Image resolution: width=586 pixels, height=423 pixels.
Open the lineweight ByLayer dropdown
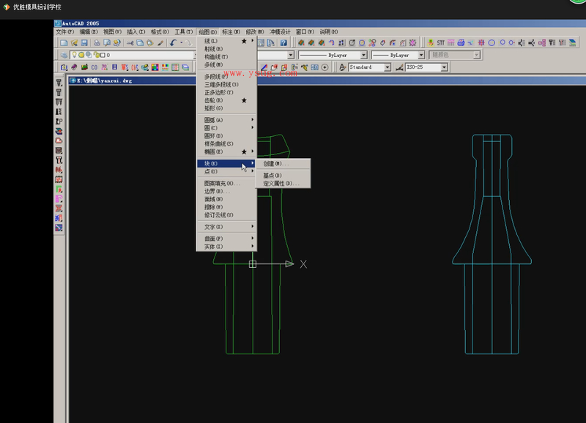click(x=421, y=55)
